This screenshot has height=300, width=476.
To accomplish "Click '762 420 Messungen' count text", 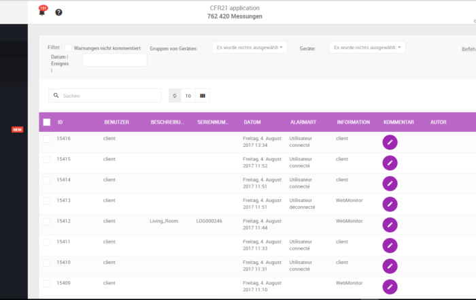I will click(235, 16).
